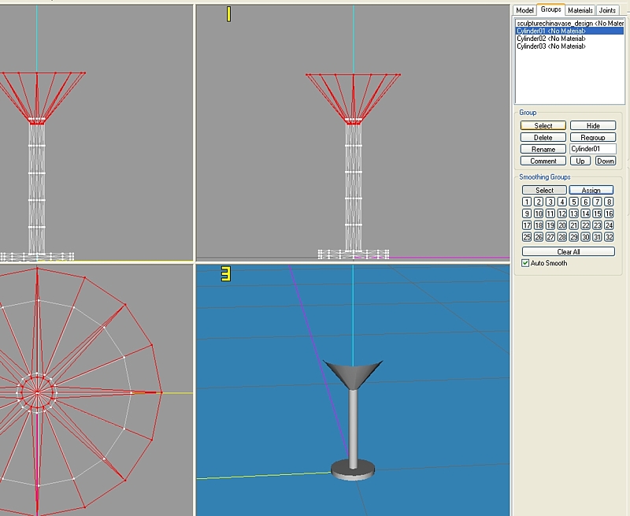Image resolution: width=630 pixels, height=516 pixels.
Task: Select Cylinder02 in the groups list
Action: pyautogui.click(x=551, y=39)
